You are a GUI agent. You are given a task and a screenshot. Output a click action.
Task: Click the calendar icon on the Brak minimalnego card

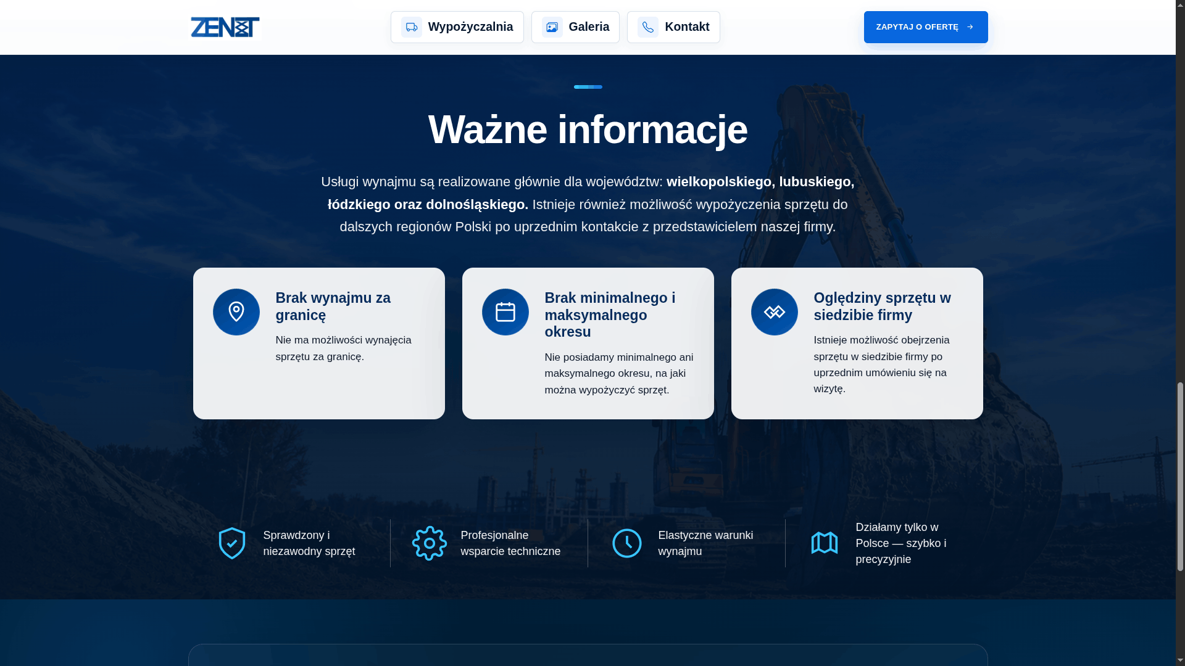coord(505,312)
